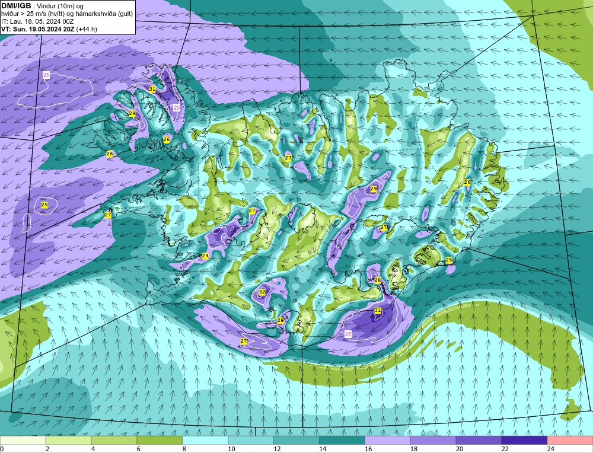
Task: Click the scale number '8' on the legend
Action: pyautogui.click(x=184, y=449)
